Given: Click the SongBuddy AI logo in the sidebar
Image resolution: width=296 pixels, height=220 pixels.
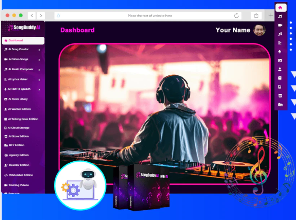Looking at the screenshot, I should [24, 27].
